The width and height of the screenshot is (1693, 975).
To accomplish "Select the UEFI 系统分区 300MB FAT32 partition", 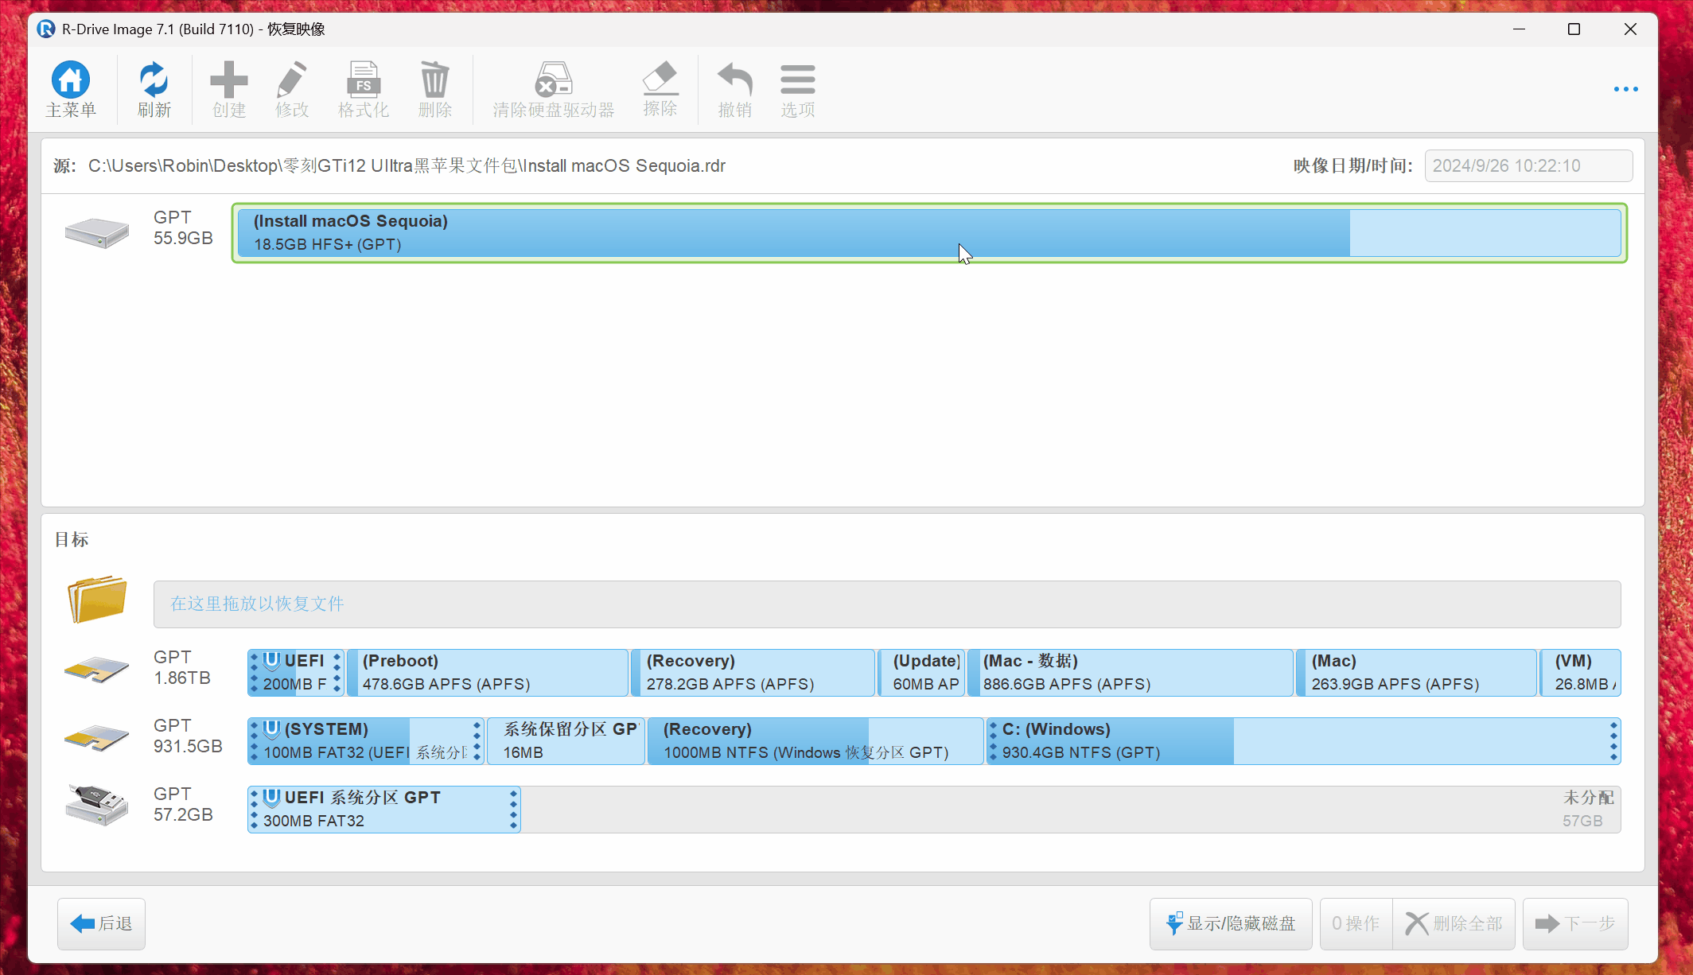I will (x=384, y=810).
